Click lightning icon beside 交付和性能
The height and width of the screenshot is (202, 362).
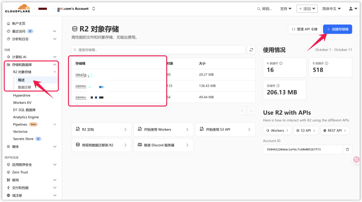[x=8, y=188]
